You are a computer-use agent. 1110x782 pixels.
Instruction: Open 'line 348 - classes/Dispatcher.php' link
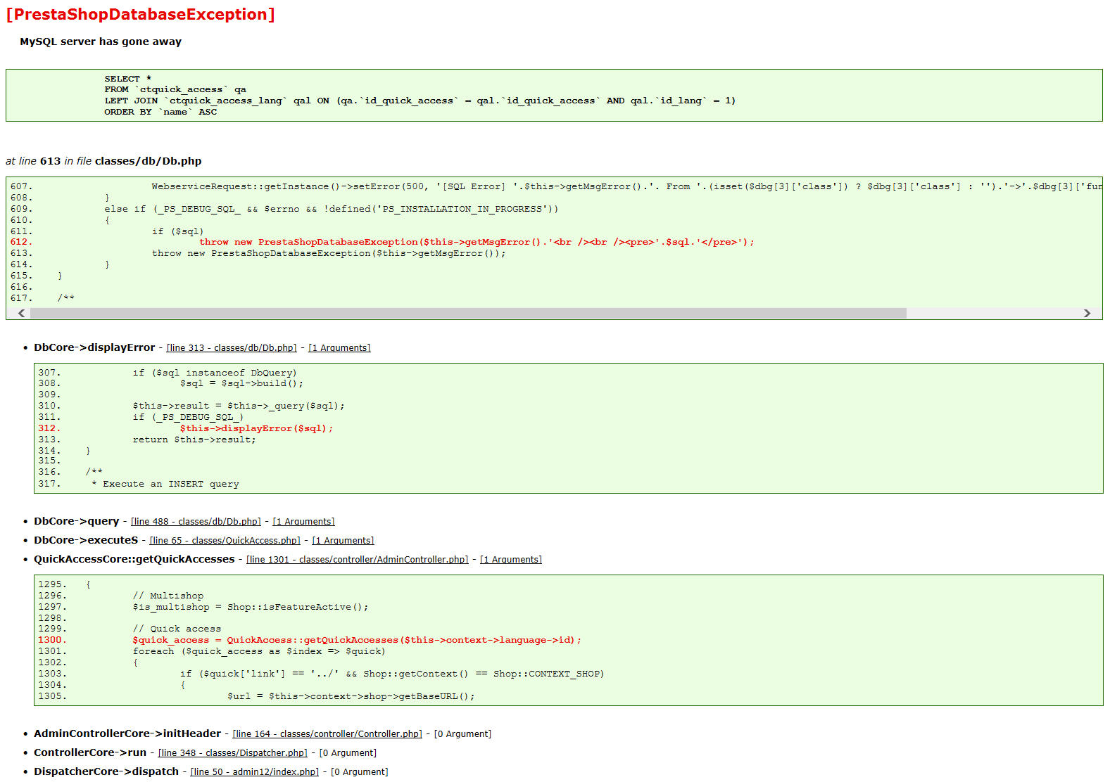tap(233, 753)
